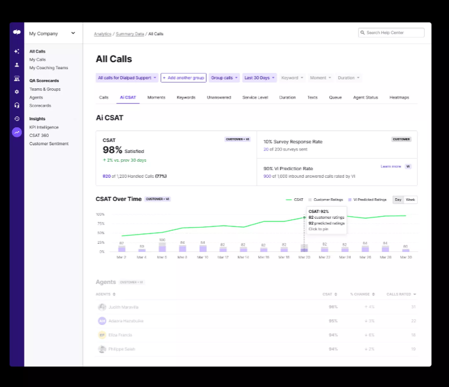This screenshot has height=387, width=449.
Task: Pin the Mar 20 data point on chart
Action: point(304,218)
